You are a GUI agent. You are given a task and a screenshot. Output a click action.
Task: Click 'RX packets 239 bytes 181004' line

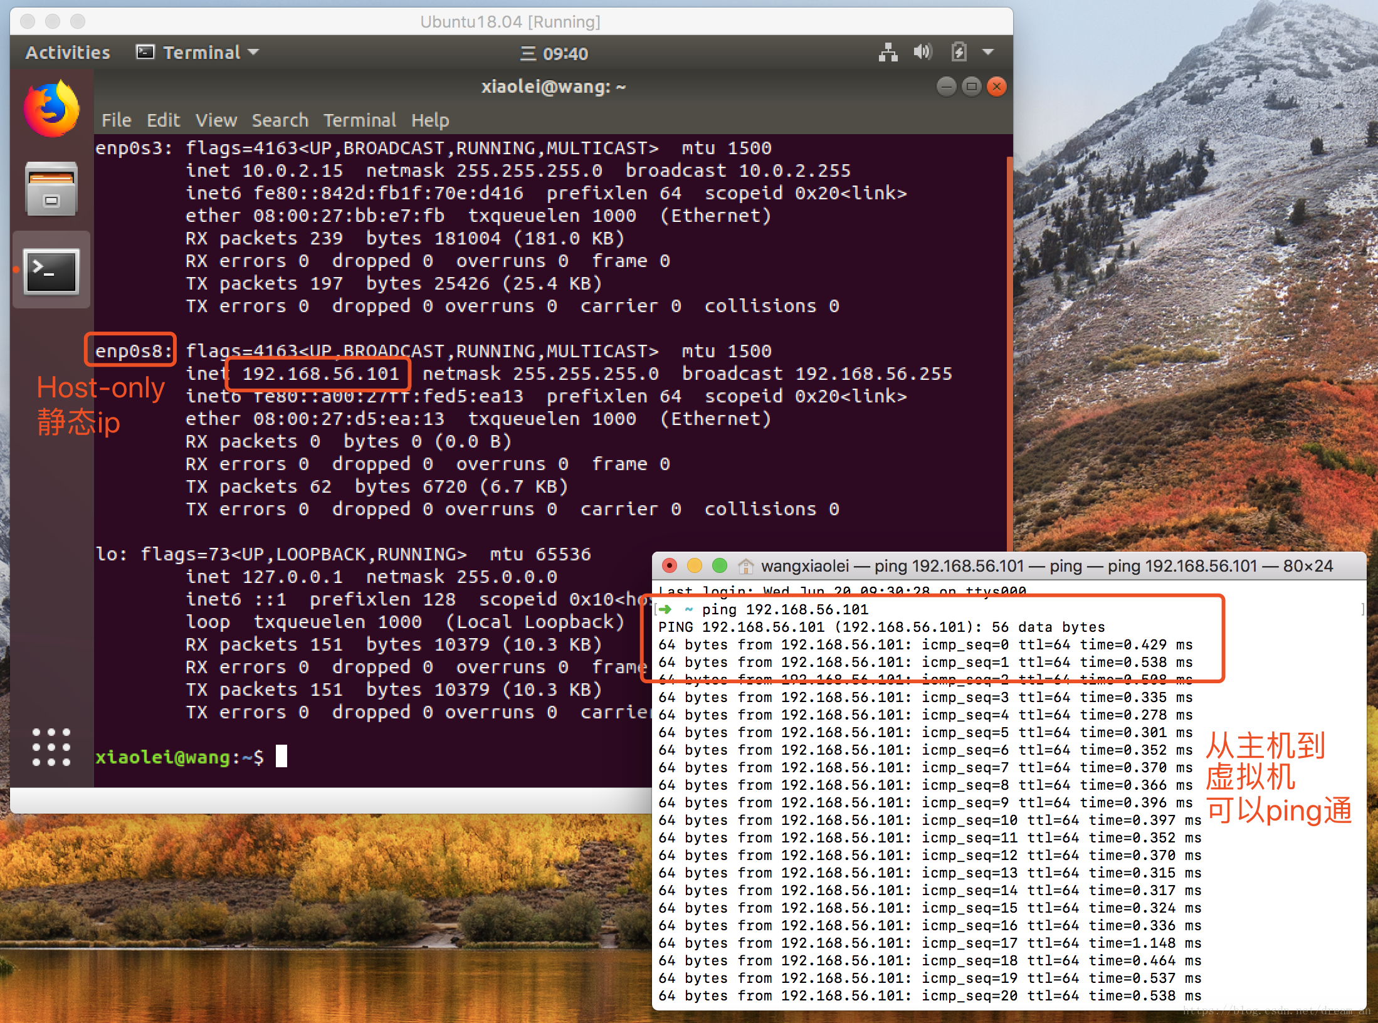coord(405,238)
